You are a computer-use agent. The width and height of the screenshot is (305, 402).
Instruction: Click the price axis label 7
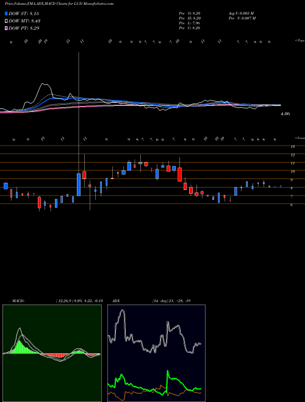pyautogui.click(x=292, y=197)
